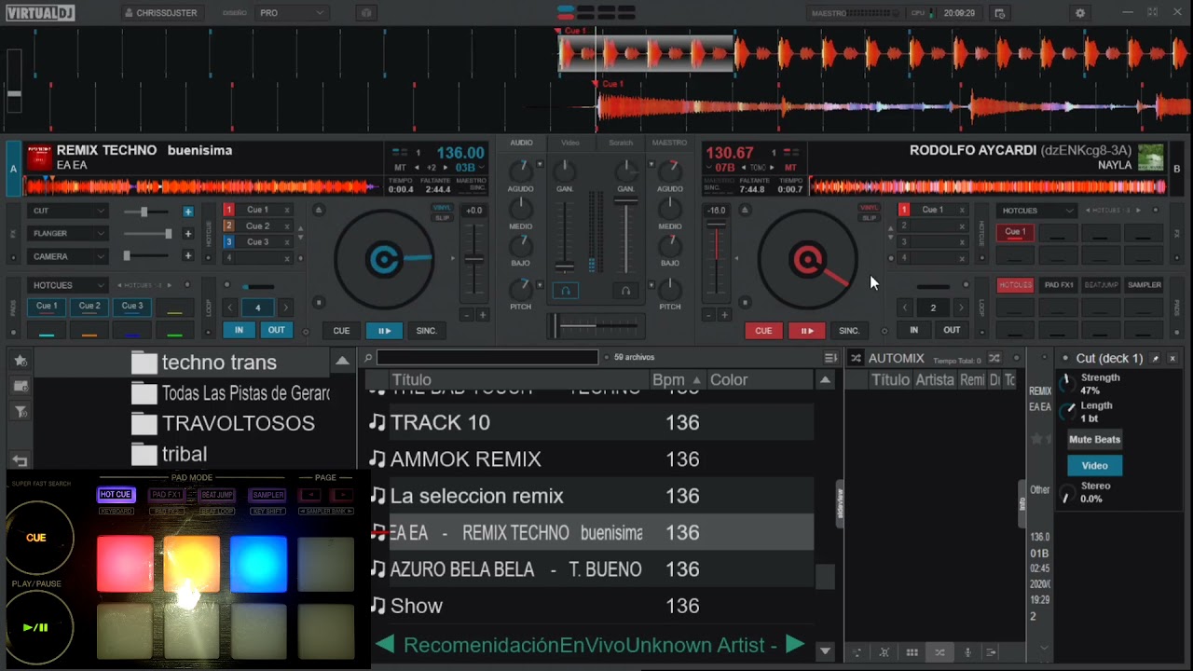
Task: Halve the left deck loop length arrow
Action: [230, 308]
